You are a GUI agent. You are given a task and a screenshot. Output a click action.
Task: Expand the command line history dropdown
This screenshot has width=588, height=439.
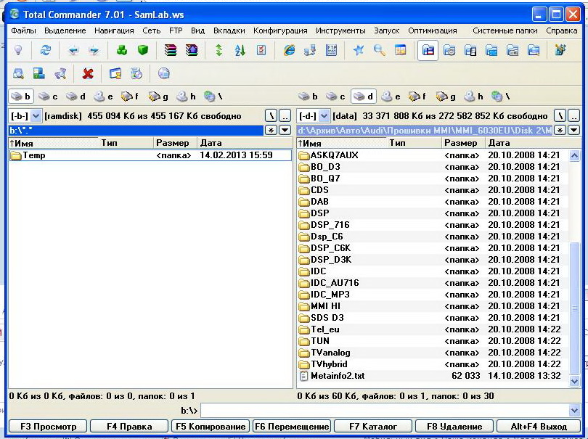(x=574, y=411)
